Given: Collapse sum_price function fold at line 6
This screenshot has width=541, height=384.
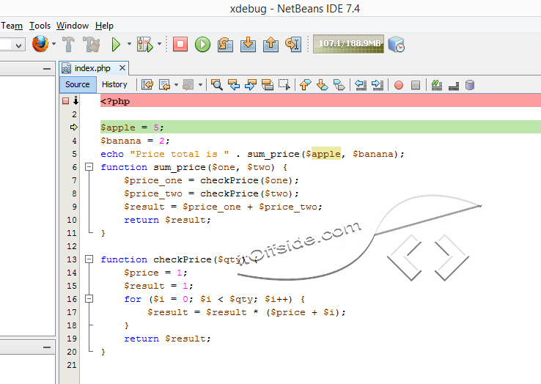Looking at the screenshot, I should pos(89,167).
